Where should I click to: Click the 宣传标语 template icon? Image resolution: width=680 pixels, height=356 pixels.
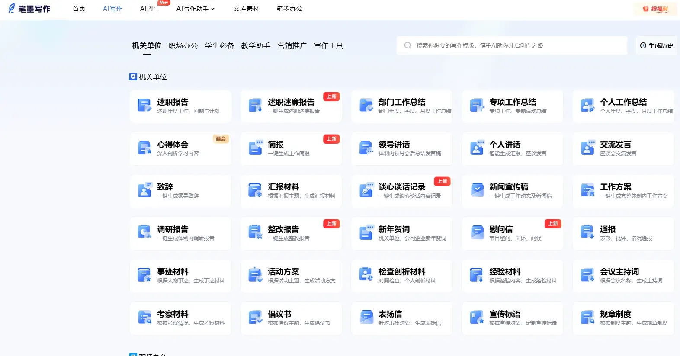(477, 317)
